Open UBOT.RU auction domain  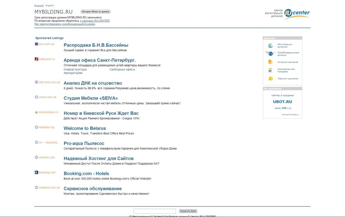point(283,102)
